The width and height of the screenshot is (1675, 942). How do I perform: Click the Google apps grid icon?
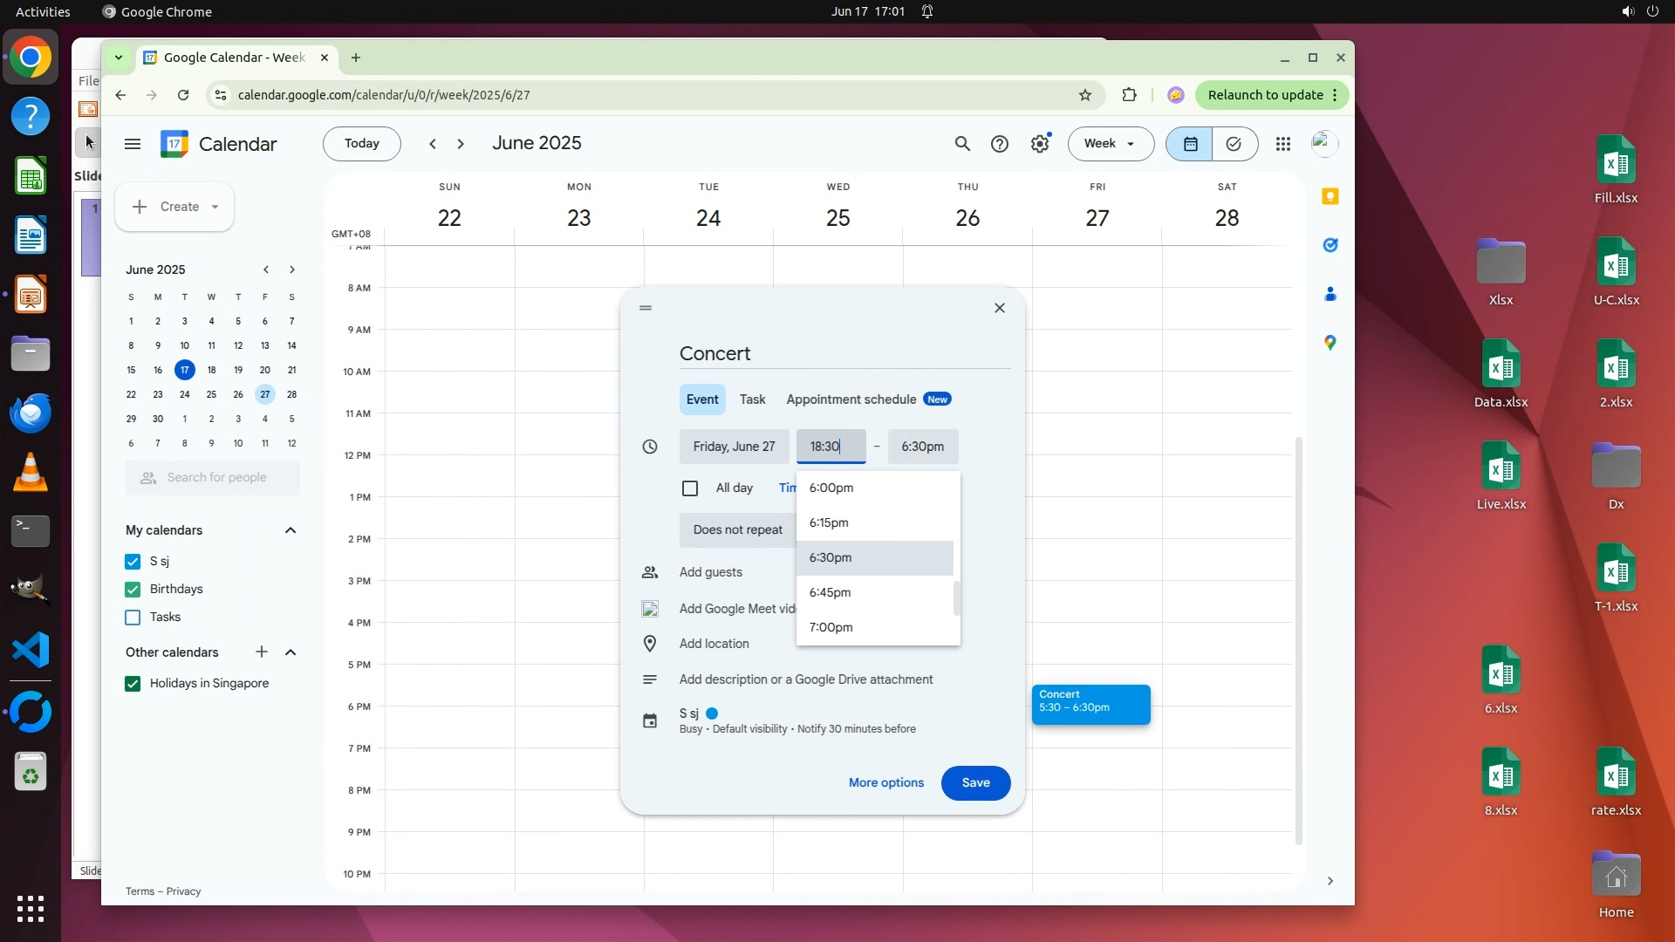coord(1282,144)
